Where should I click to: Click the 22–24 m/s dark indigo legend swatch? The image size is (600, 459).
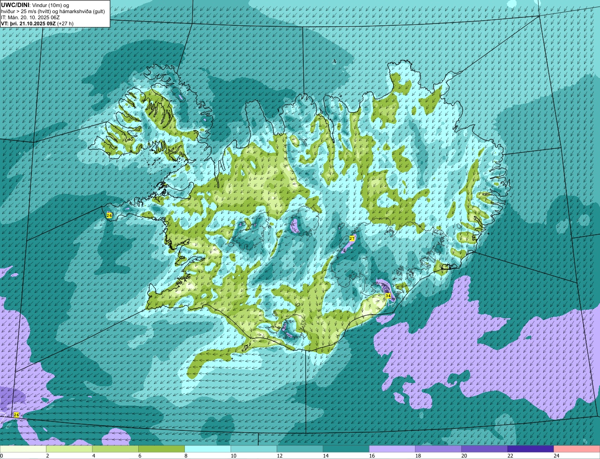click(532, 449)
